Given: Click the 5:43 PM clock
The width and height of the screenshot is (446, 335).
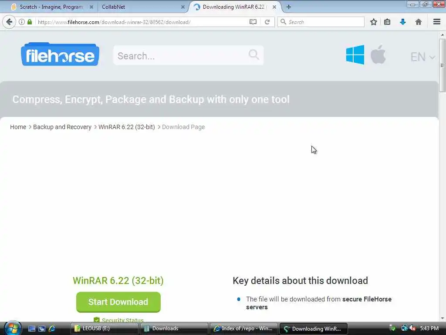Looking at the screenshot, I should point(429,328).
